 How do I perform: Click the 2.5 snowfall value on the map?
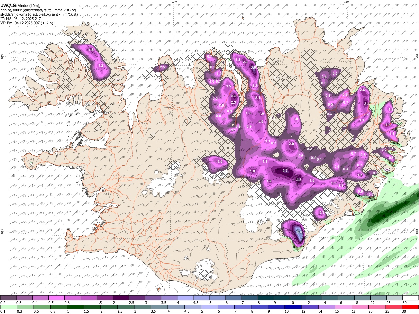point(234,96)
